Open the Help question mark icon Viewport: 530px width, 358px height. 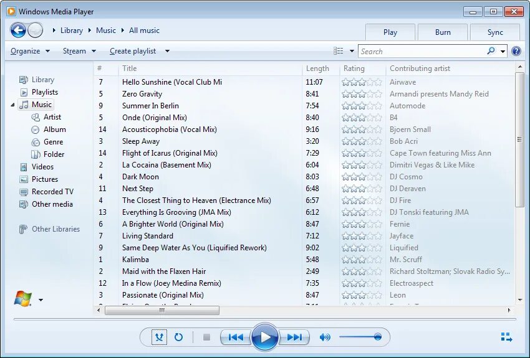tap(516, 51)
